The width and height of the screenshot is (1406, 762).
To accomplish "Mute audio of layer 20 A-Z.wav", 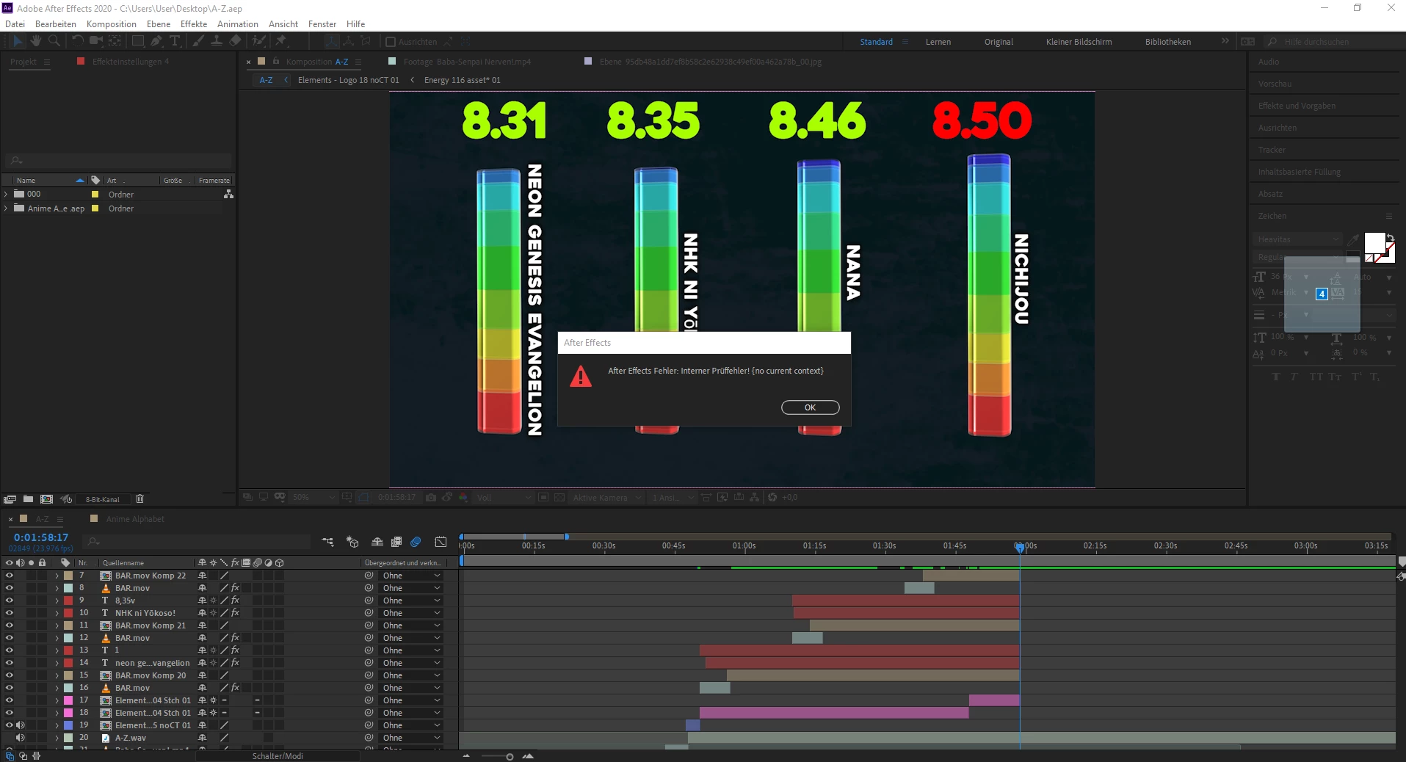I will click(20, 738).
